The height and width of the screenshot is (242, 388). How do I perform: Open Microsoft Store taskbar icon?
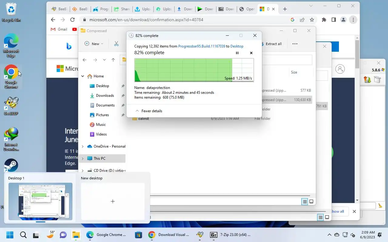click(139, 235)
